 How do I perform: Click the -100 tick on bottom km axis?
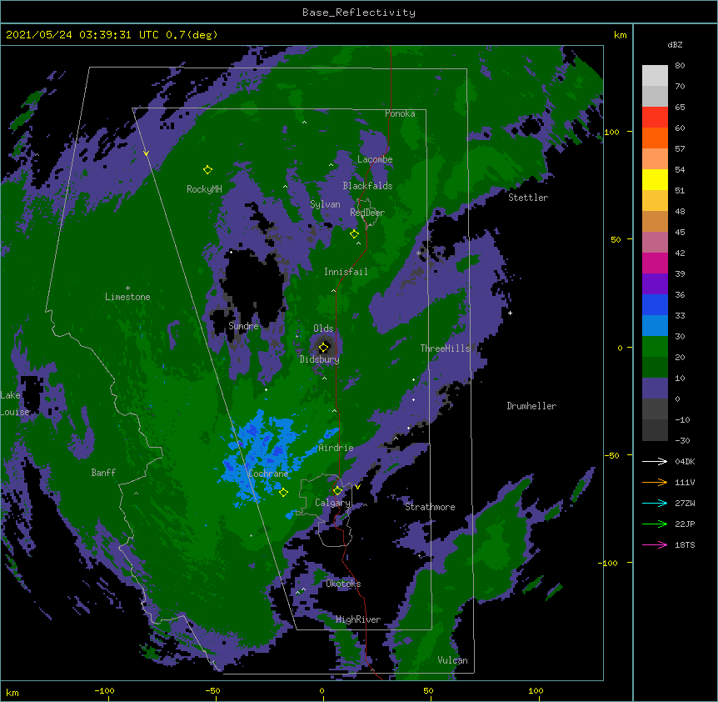[x=104, y=690]
